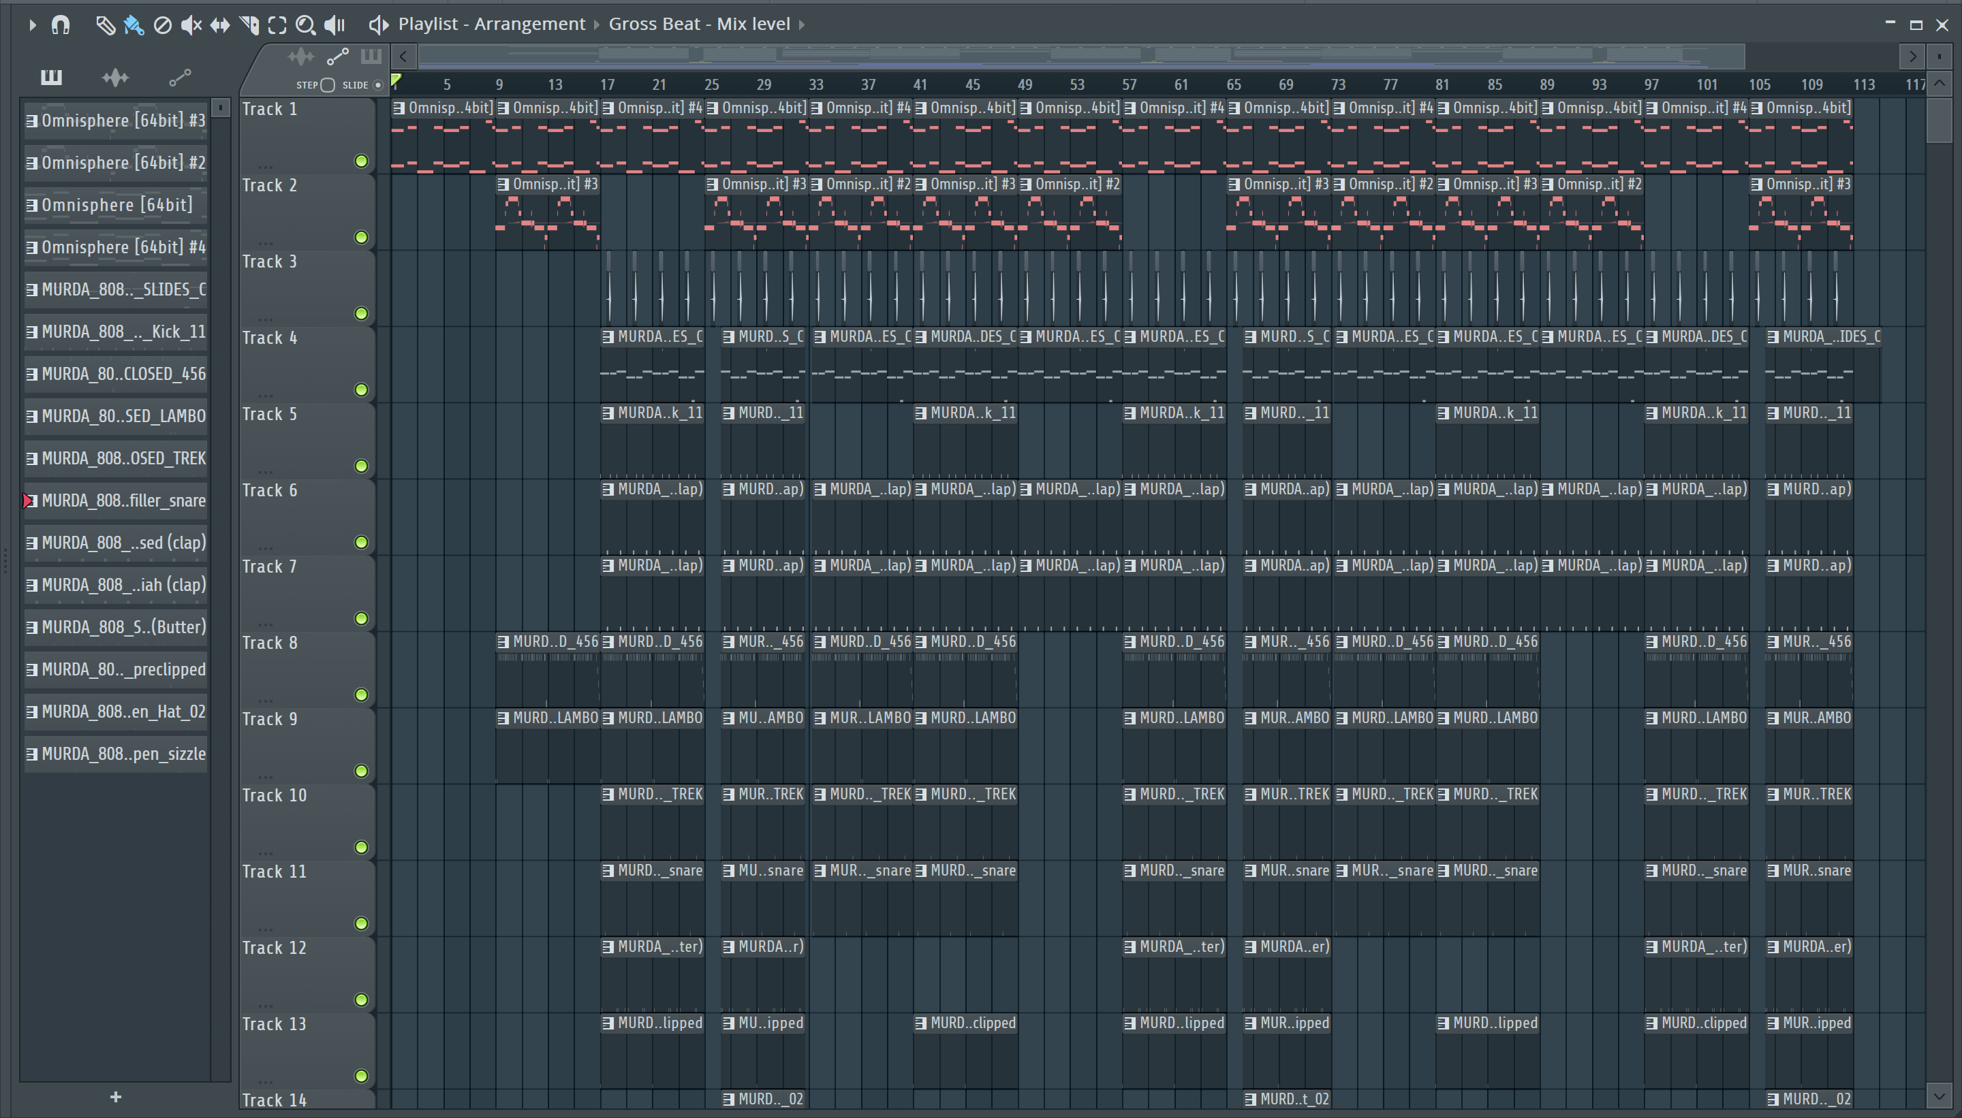Viewport: 1962px width, 1118px height.
Task: Focus automation clips in playlist header
Action: click(x=337, y=56)
